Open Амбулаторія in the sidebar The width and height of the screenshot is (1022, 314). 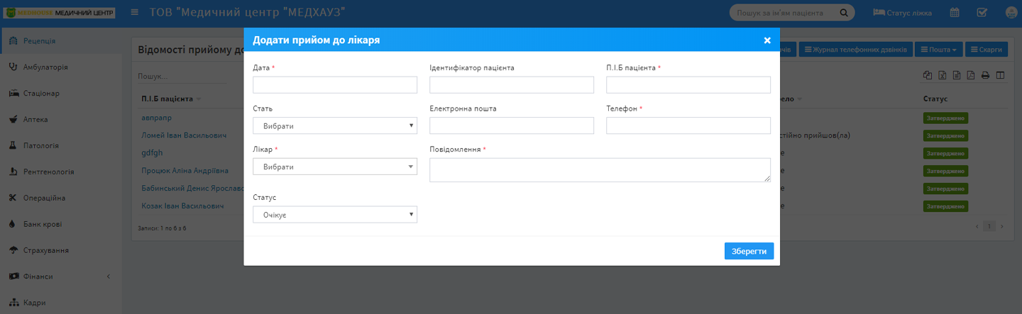click(61, 67)
